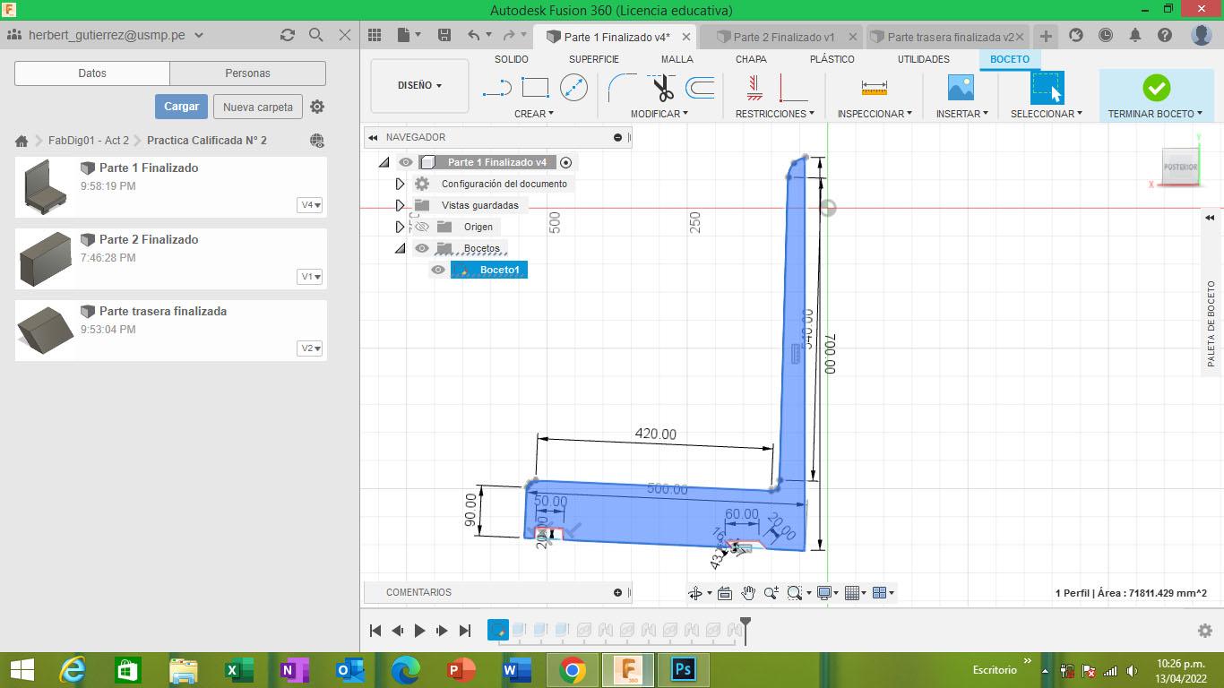The height and width of the screenshot is (688, 1224).
Task: Click the Cargar upload button
Action: pos(181,107)
